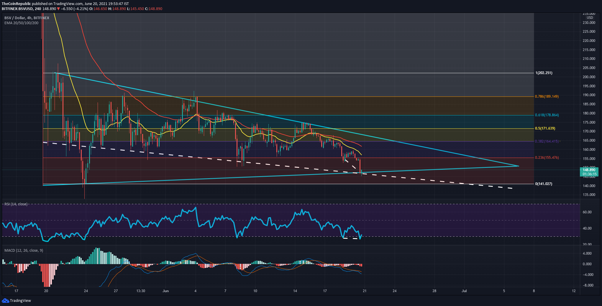This screenshot has height=306, width=602.
Task: Click the 210.000 price axis label
Action: point(589,59)
